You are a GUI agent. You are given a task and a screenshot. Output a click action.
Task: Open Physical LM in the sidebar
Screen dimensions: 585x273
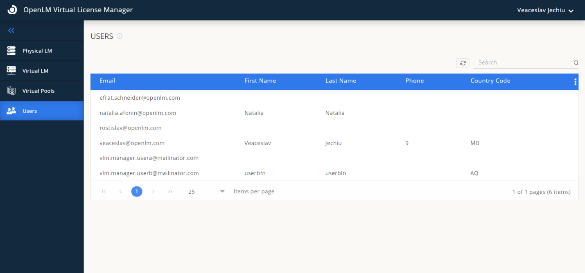click(37, 51)
